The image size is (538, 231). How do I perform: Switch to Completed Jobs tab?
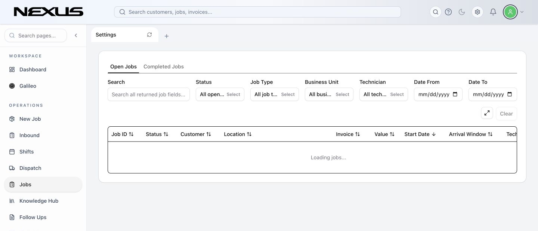tap(164, 67)
